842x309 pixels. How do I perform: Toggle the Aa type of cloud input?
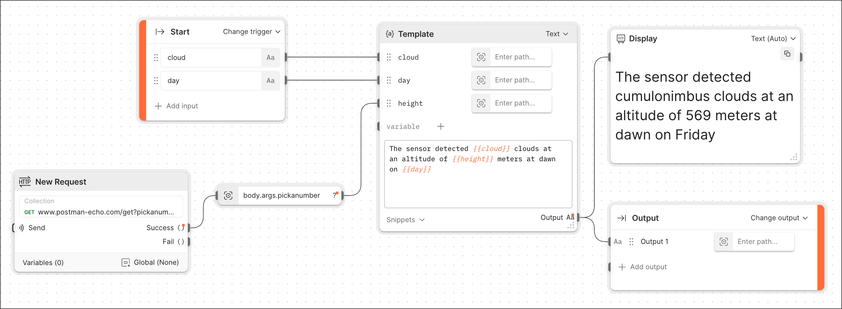[270, 57]
